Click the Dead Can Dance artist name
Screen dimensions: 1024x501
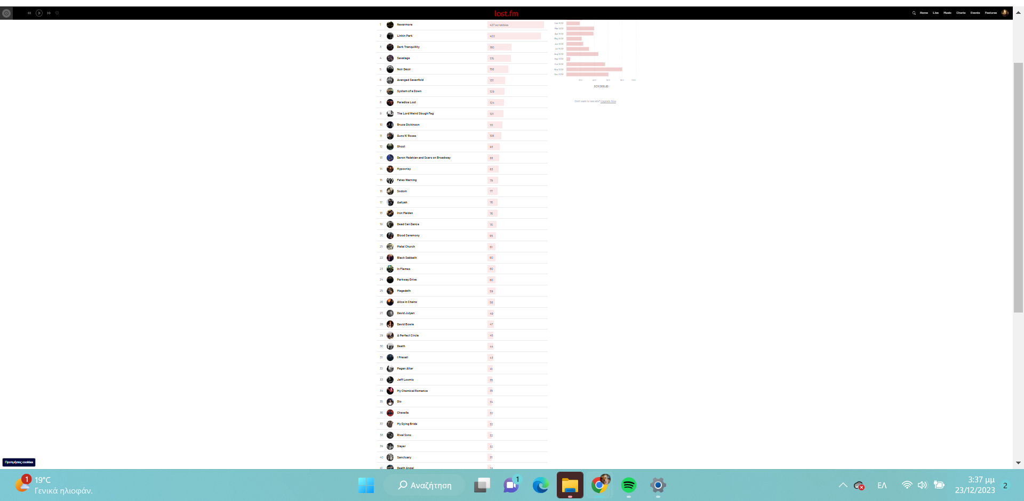(408, 224)
